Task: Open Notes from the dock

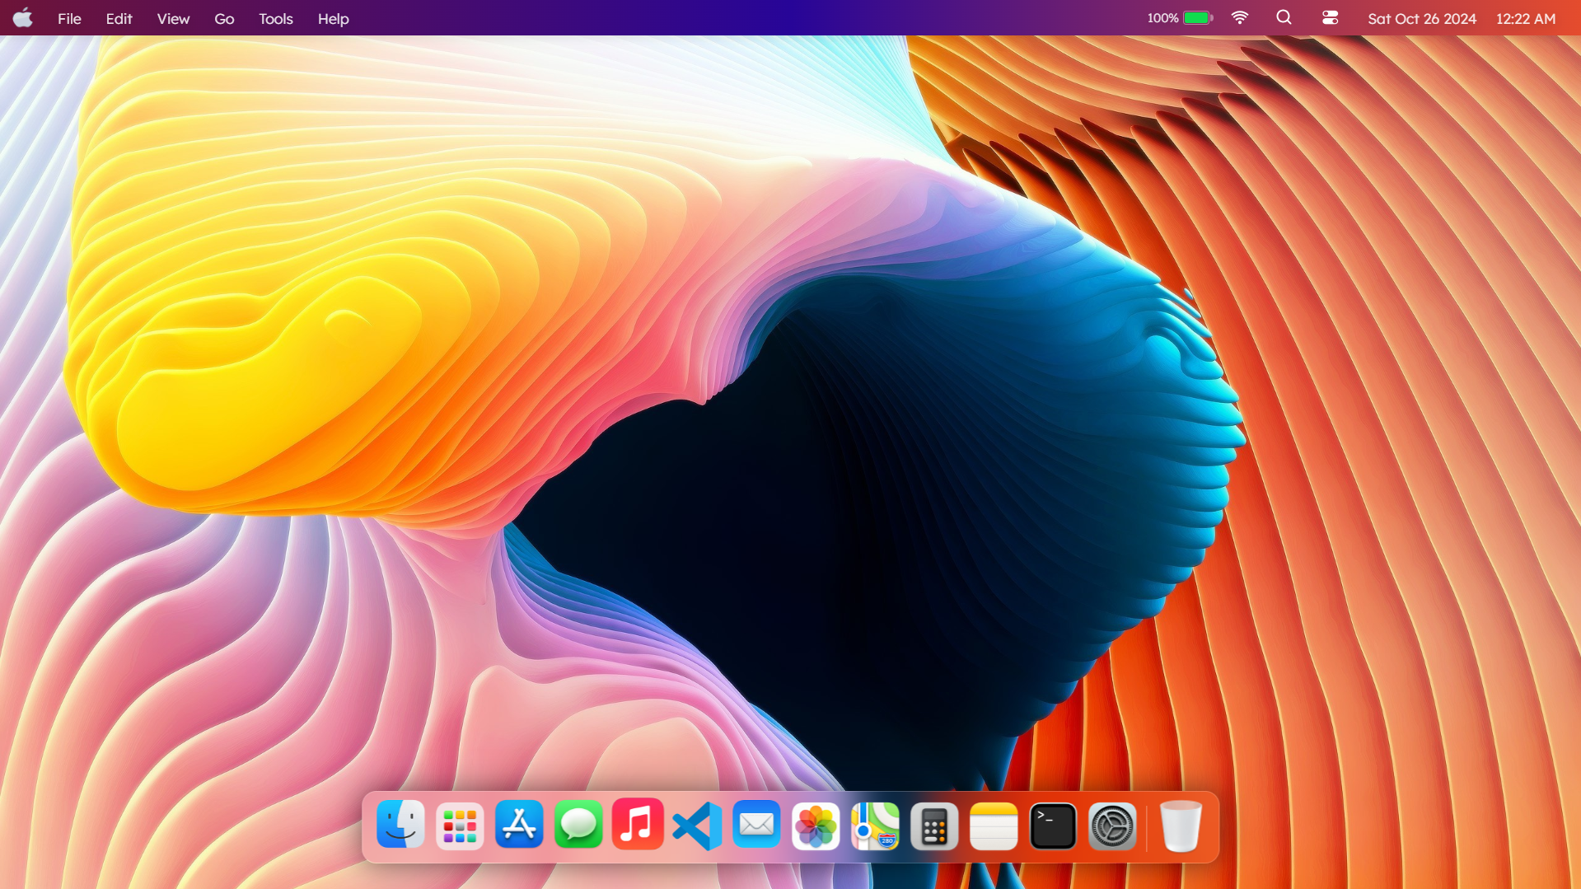Action: [994, 825]
